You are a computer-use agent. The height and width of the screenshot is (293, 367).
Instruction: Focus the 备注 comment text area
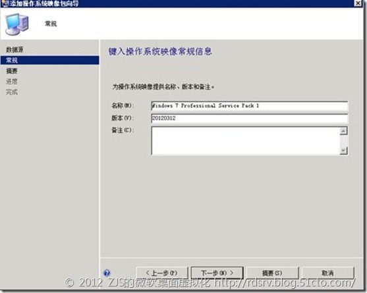click(x=246, y=141)
